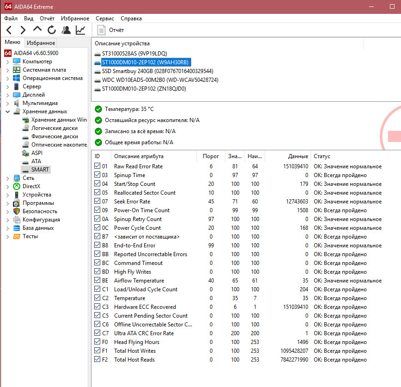Open the Отчёт menu in menu bar
The width and height of the screenshot is (401, 387).
(47, 18)
